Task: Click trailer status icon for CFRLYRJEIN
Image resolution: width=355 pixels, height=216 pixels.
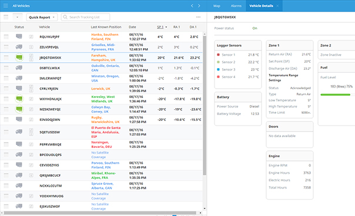Action: click(x=19, y=88)
